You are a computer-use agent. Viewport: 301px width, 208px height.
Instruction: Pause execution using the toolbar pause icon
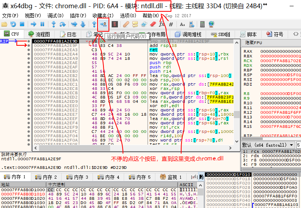43,24
